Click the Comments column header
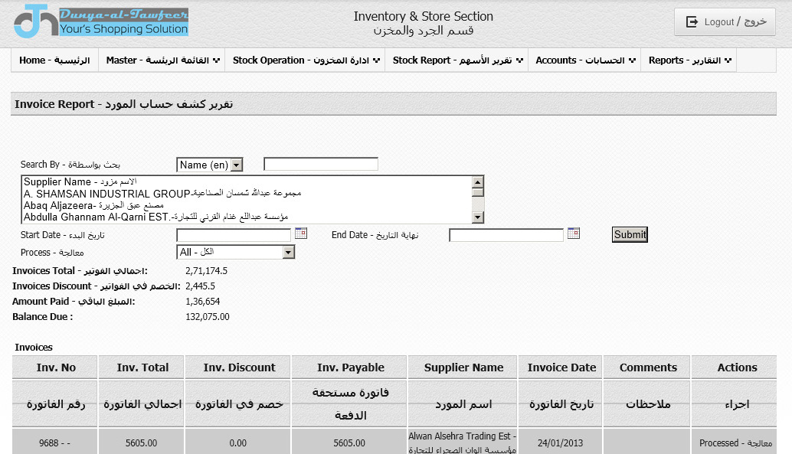This screenshot has width=792, height=454. point(648,367)
